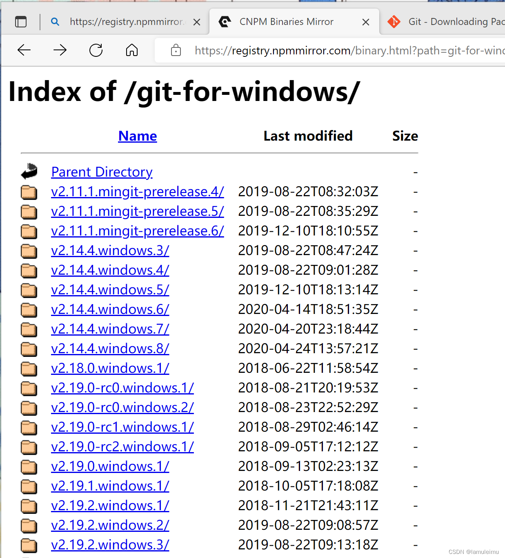
Task: Select the CNPM Binaries Mirror tab
Action: (294, 22)
